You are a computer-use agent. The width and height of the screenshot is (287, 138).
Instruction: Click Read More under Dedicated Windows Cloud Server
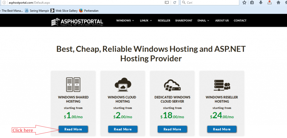[172, 129]
